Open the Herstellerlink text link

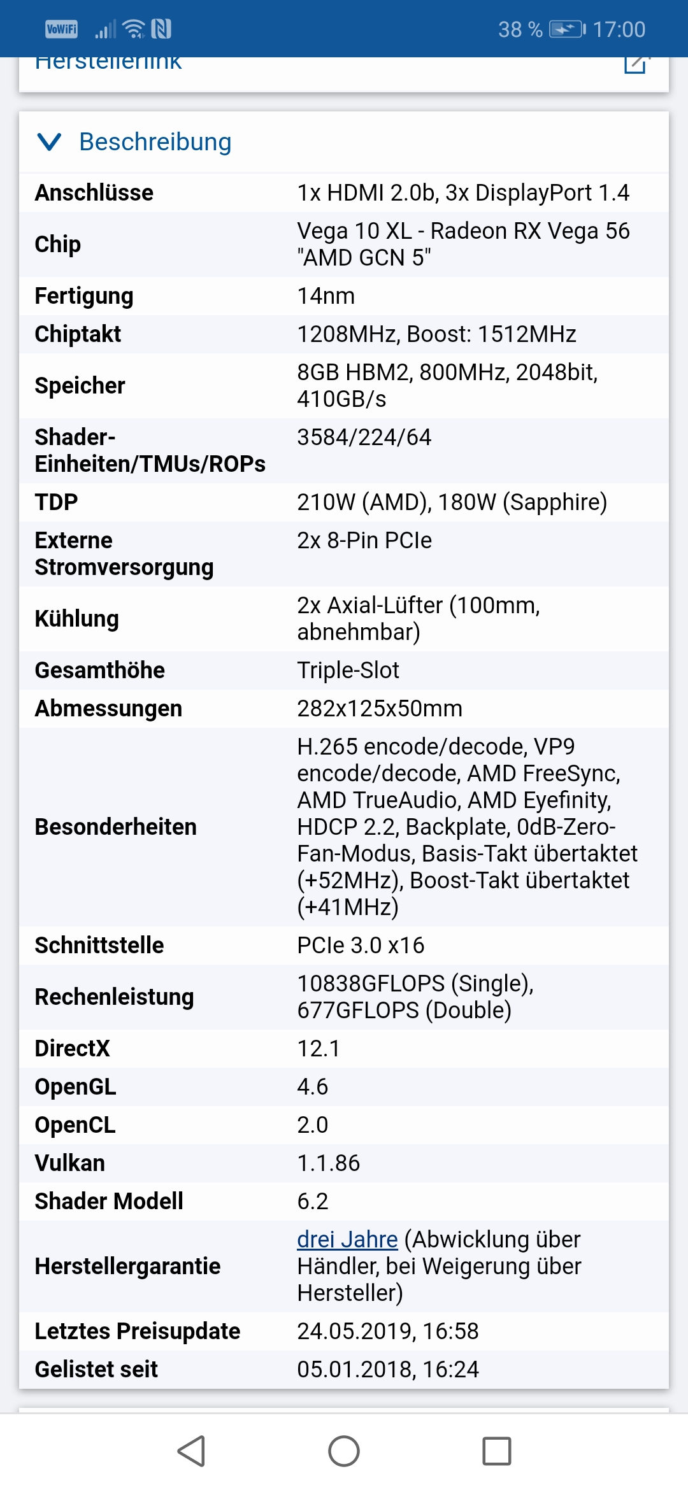108,64
